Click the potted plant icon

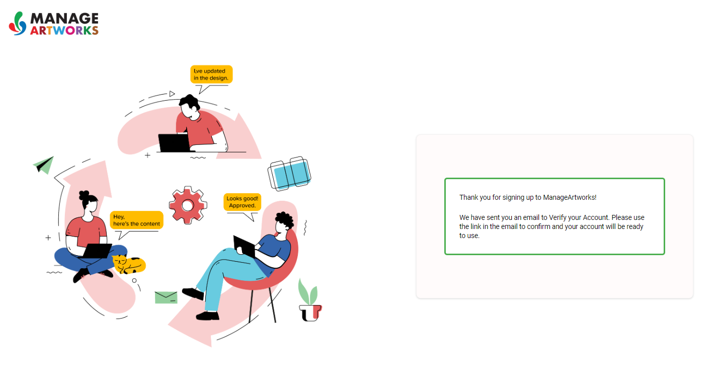tap(310, 300)
